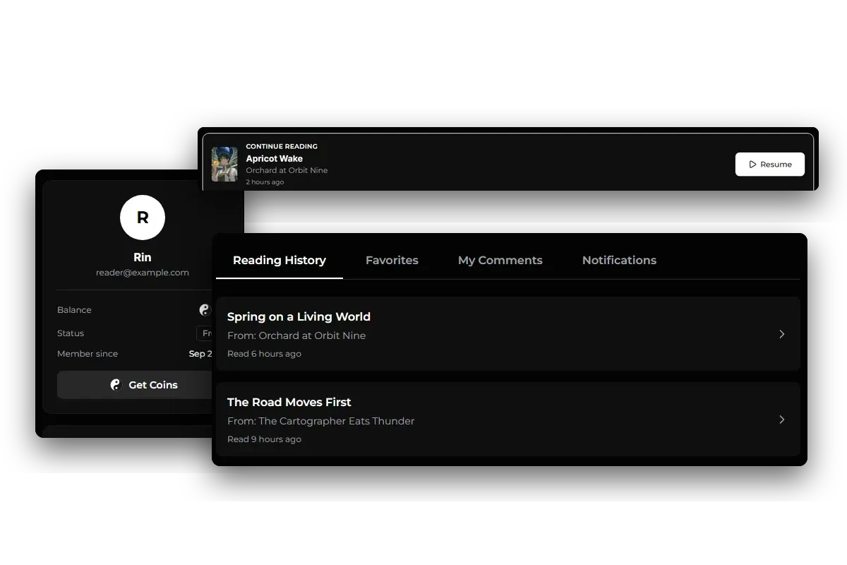Click chevron on The Road Moves First row
The height and width of the screenshot is (565, 847).
[x=781, y=420]
